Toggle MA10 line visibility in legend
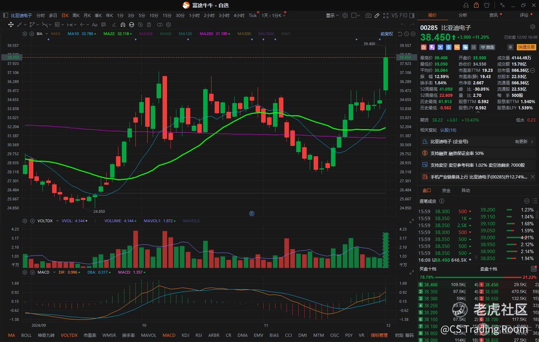 (x=82, y=34)
